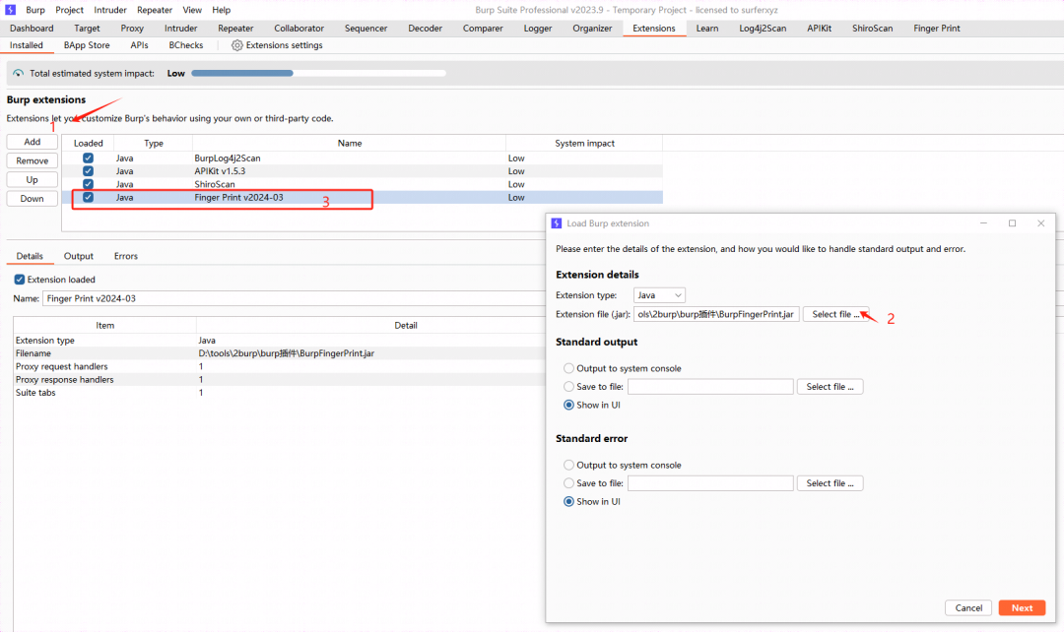Switch to the BApp Store sub-tab

pyautogui.click(x=87, y=45)
